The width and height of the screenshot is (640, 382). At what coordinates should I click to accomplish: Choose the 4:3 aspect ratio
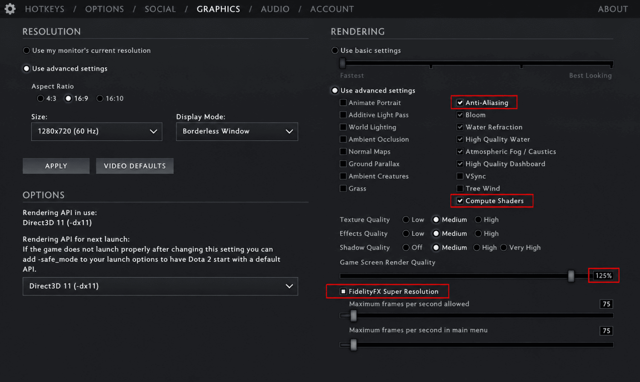click(41, 98)
